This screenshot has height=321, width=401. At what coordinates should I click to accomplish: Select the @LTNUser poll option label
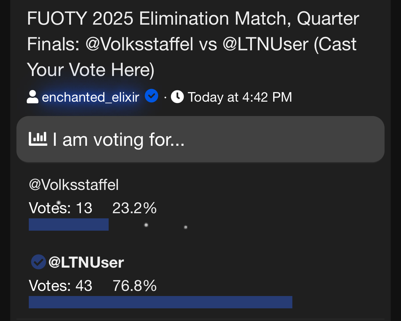pos(86,262)
